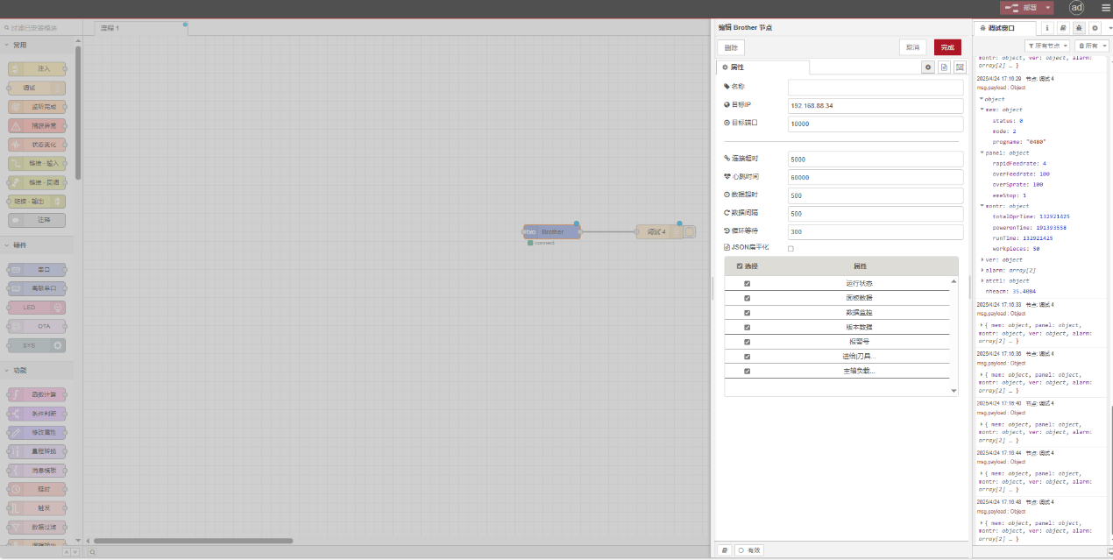Image resolution: width=1113 pixels, height=560 pixels.
Task: Uncheck the 运行状态 attribute checkbox
Action: [747, 284]
